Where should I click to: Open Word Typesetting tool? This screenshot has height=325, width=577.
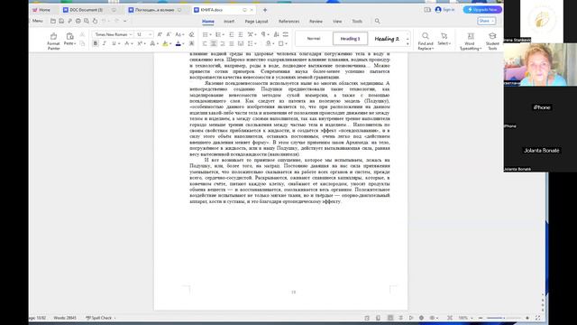pos(471,41)
